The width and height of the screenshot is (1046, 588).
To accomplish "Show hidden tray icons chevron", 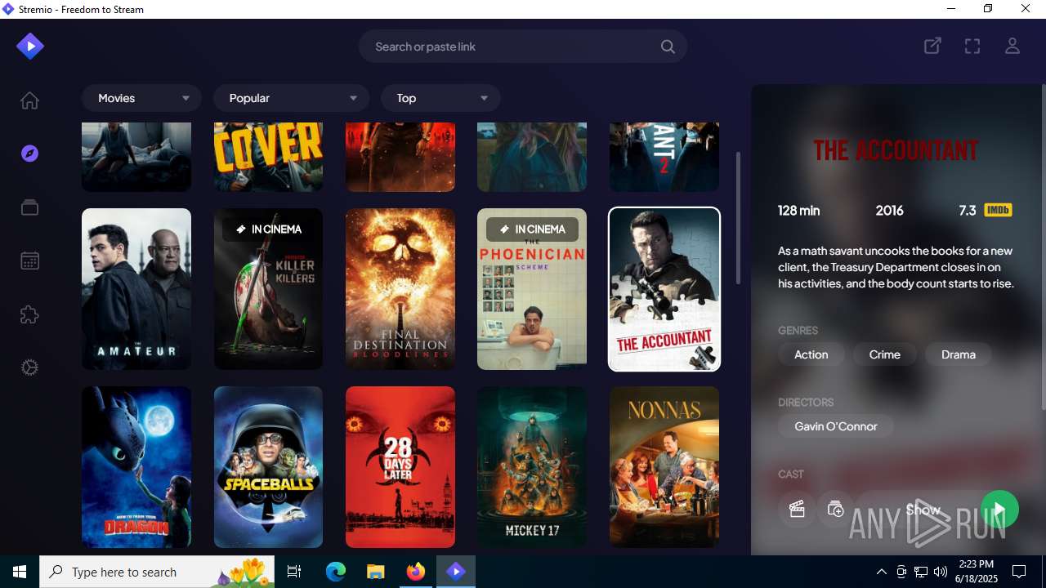I will [x=881, y=572].
